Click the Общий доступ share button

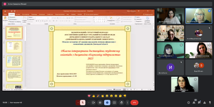148,14
